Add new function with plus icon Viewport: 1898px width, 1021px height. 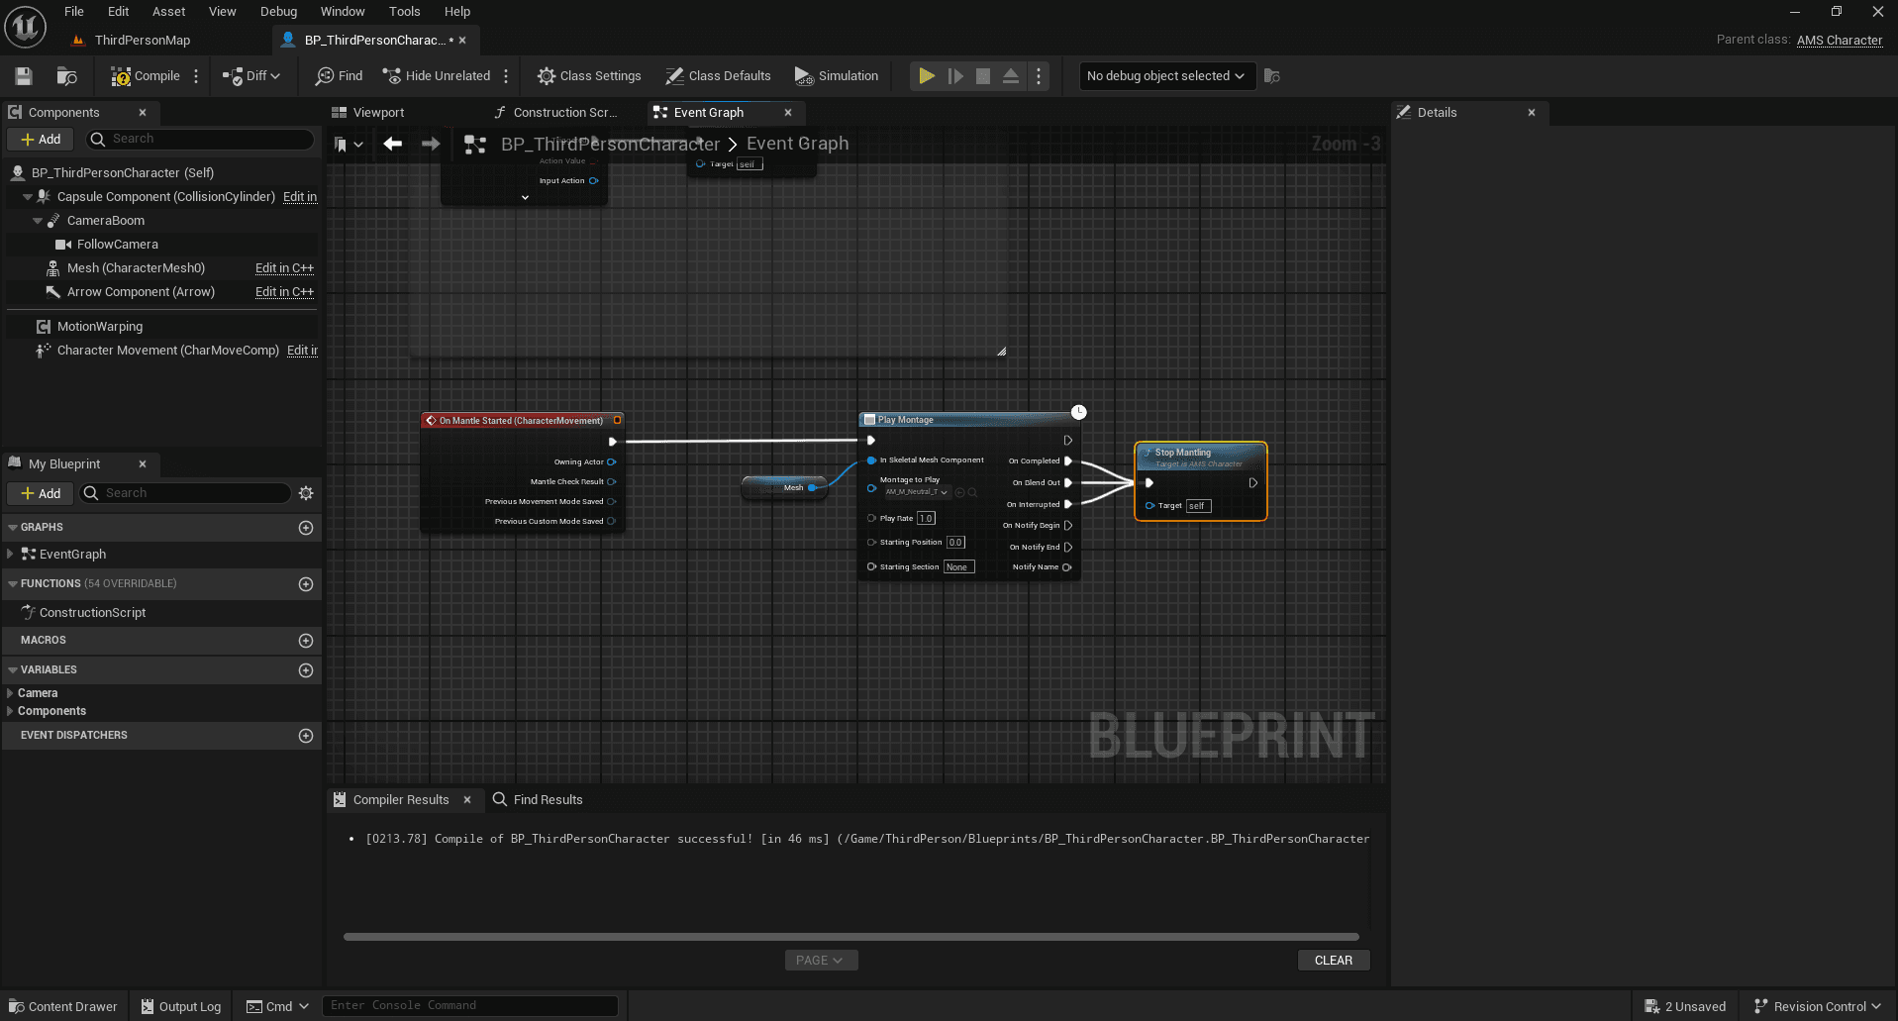[x=306, y=584]
